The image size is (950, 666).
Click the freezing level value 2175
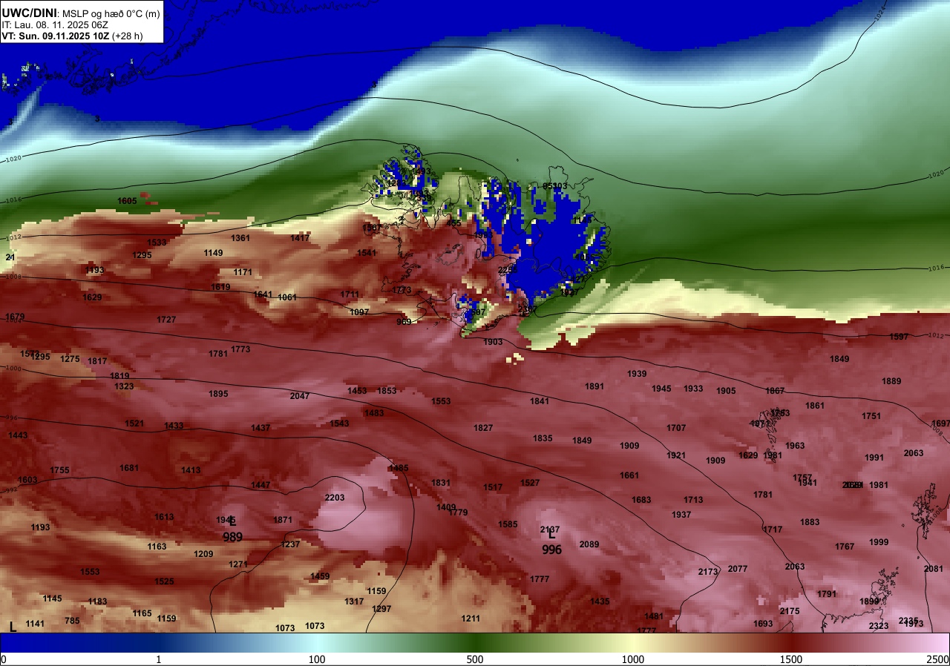click(x=790, y=611)
